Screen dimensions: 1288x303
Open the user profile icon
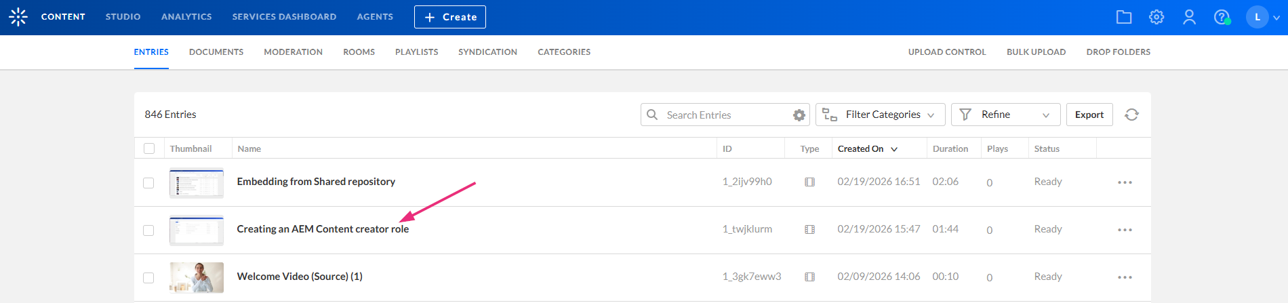click(x=1189, y=17)
